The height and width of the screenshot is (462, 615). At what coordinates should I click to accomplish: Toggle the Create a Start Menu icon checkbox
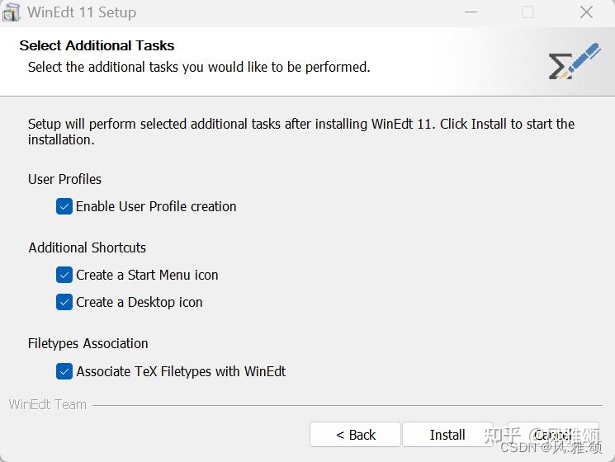click(x=64, y=275)
